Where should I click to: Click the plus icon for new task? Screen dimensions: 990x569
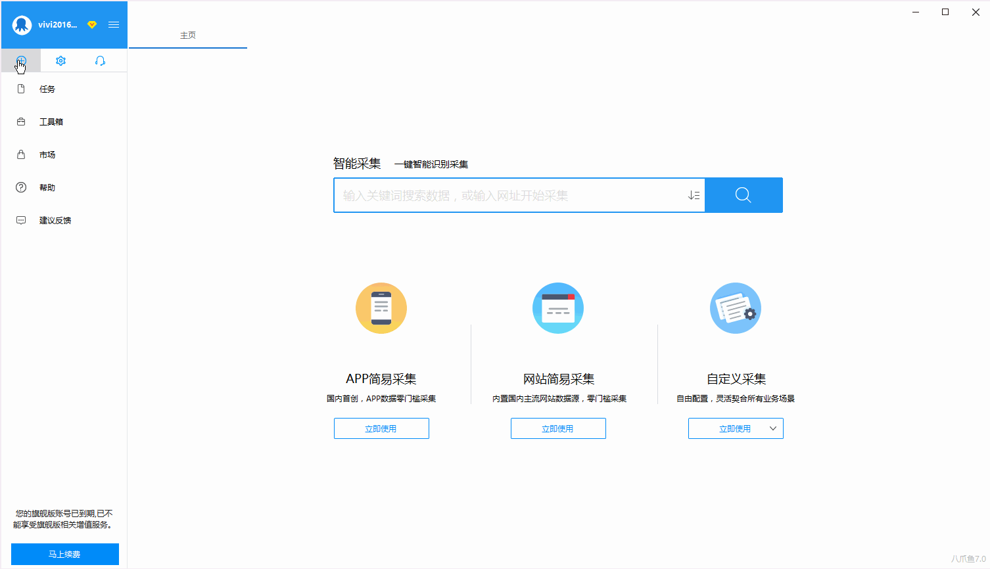pyautogui.click(x=21, y=60)
